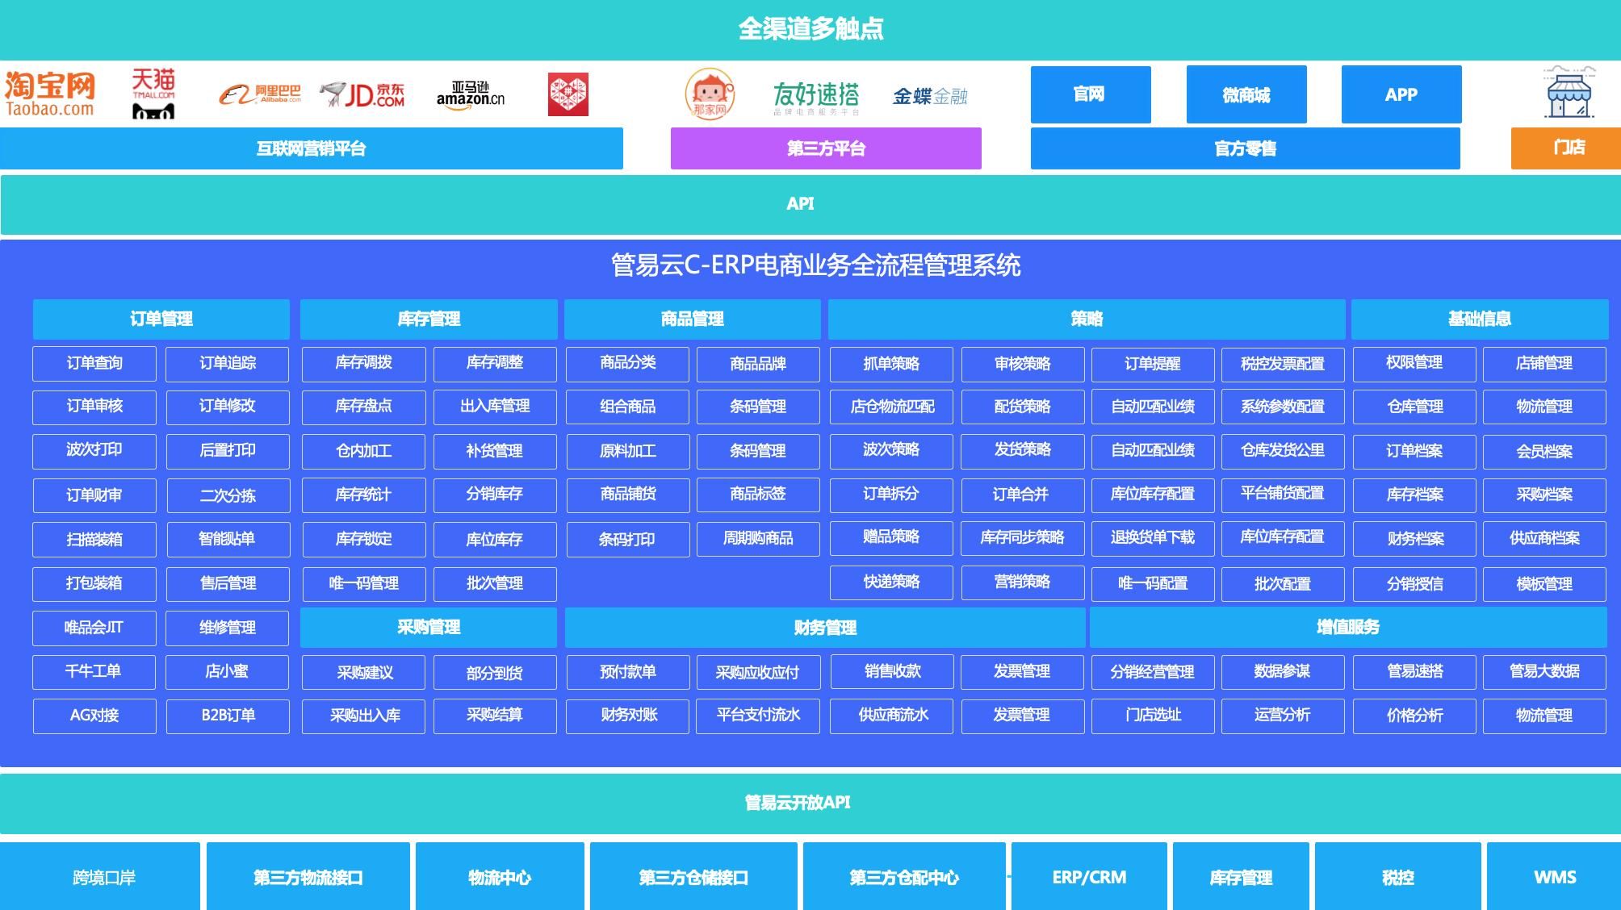Click the storefront shop icon
Viewport: 1621px width, 910px height.
[1569, 92]
